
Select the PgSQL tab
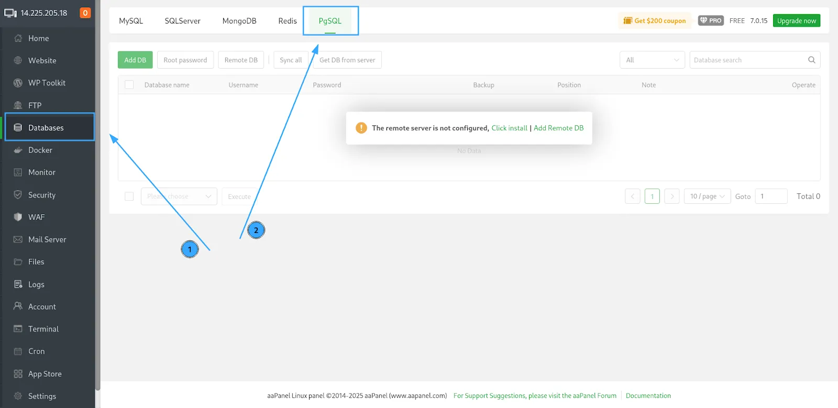(330, 21)
